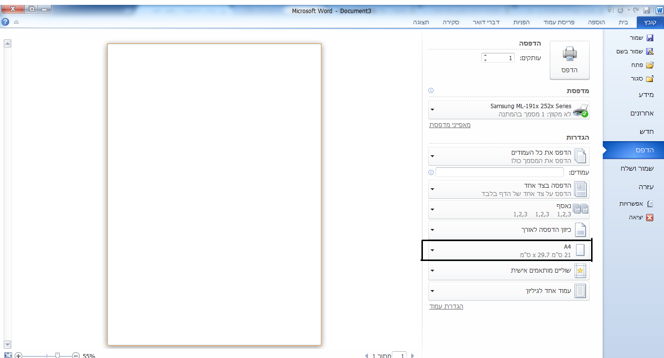Select עזרה Help in the sidebar
The image size is (664, 358).
[x=646, y=187]
